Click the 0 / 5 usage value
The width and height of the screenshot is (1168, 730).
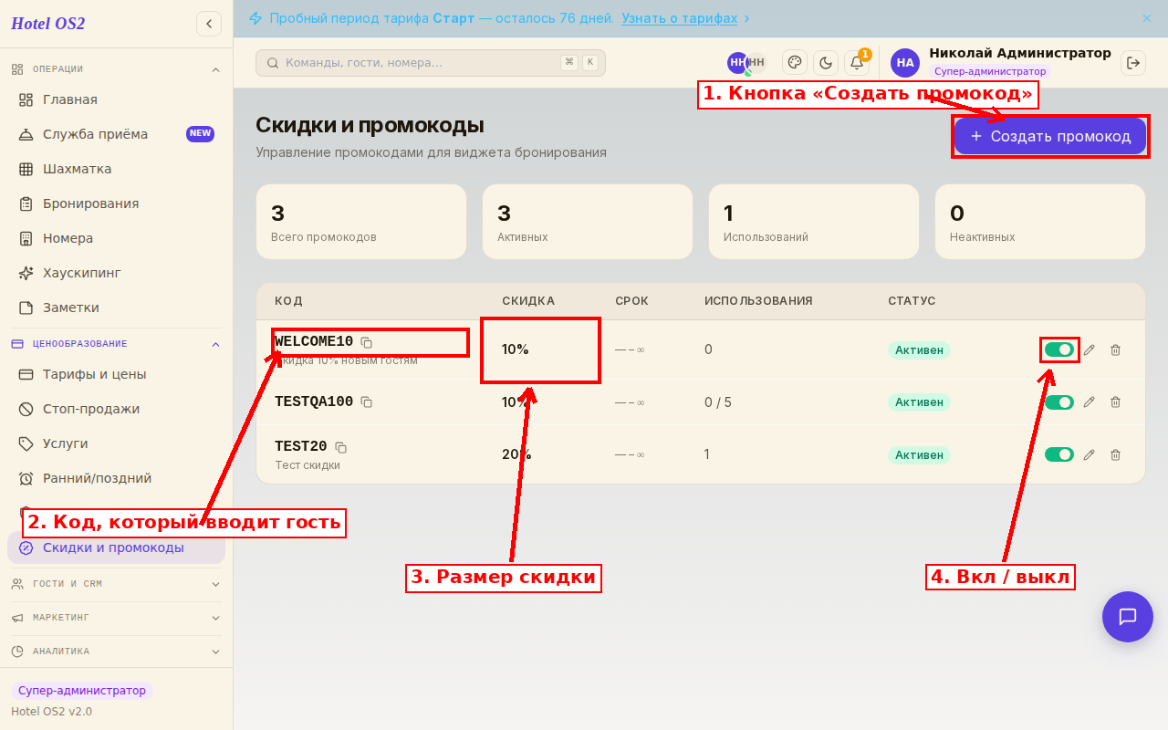(718, 402)
